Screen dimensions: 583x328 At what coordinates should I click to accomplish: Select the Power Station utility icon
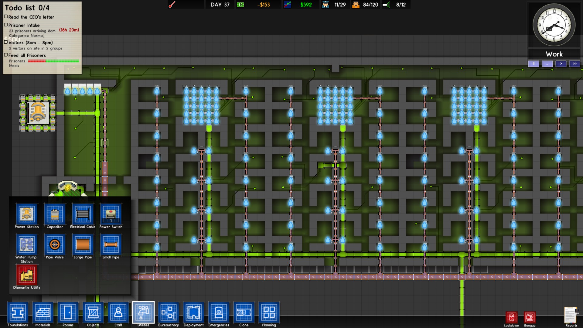tap(27, 214)
